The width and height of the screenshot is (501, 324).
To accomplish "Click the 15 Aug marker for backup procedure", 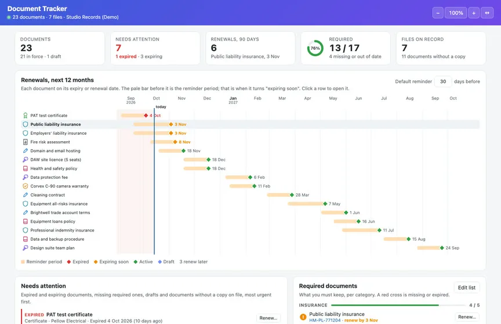I will (x=408, y=239).
